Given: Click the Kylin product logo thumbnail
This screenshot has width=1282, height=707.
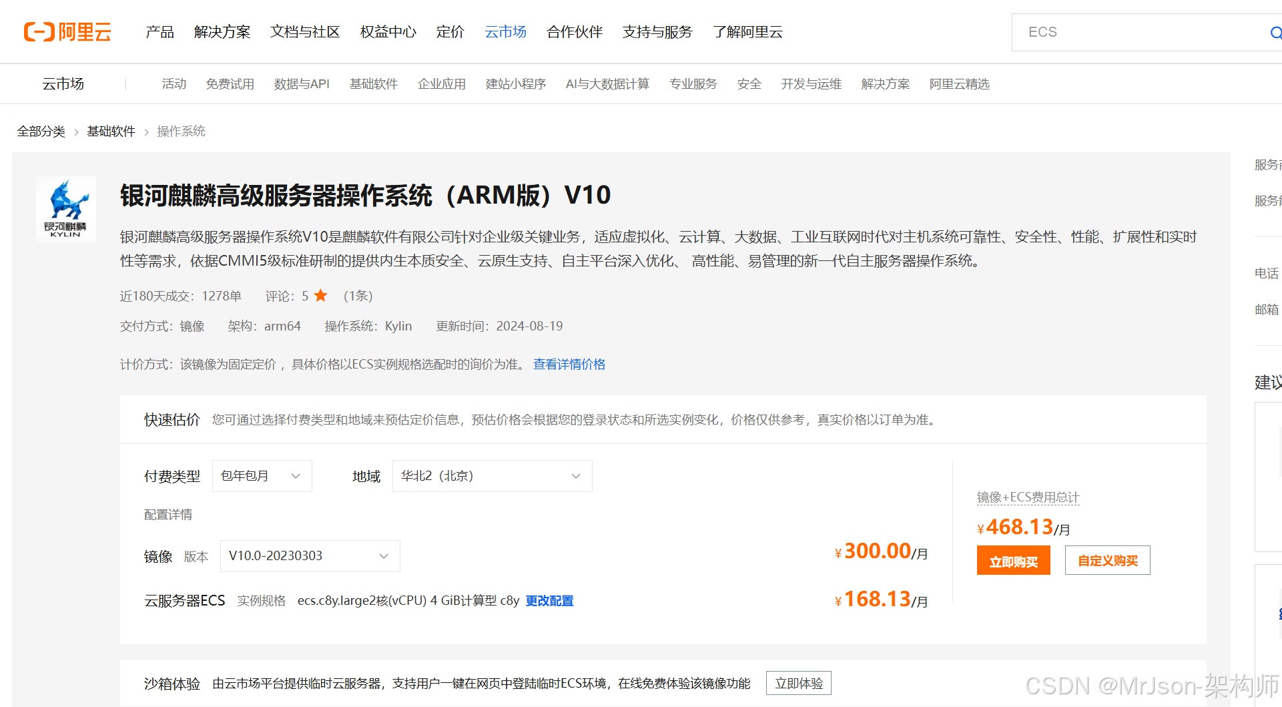Looking at the screenshot, I should 66,209.
